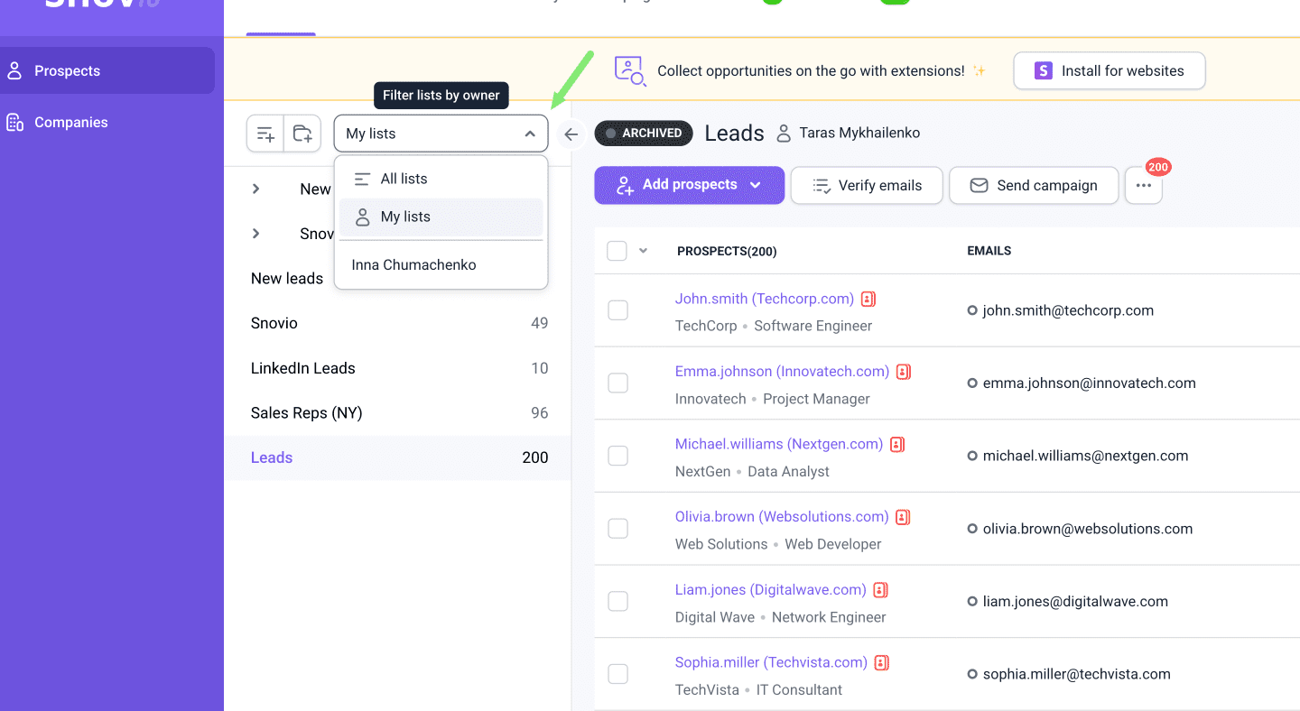Image resolution: width=1300 pixels, height=711 pixels.
Task: Click the add new list icon
Action: 265,134
